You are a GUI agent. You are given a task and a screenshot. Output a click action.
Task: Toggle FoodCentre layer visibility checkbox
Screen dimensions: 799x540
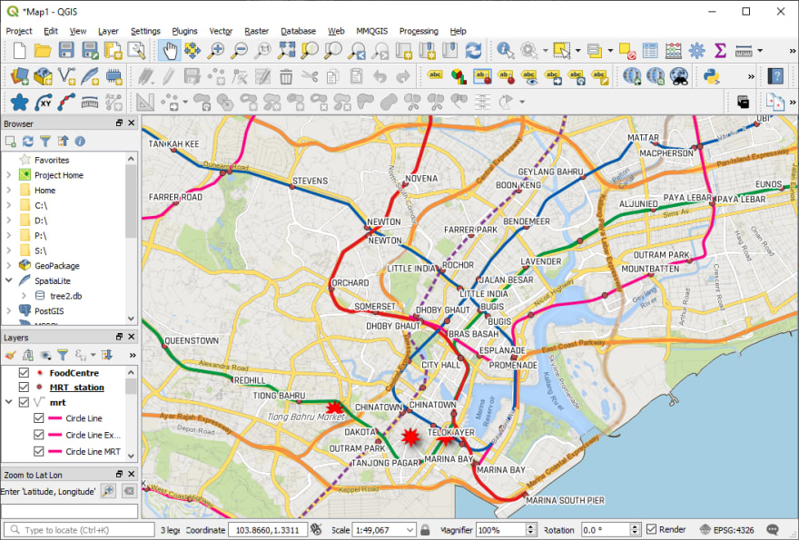tap(24, 372)
